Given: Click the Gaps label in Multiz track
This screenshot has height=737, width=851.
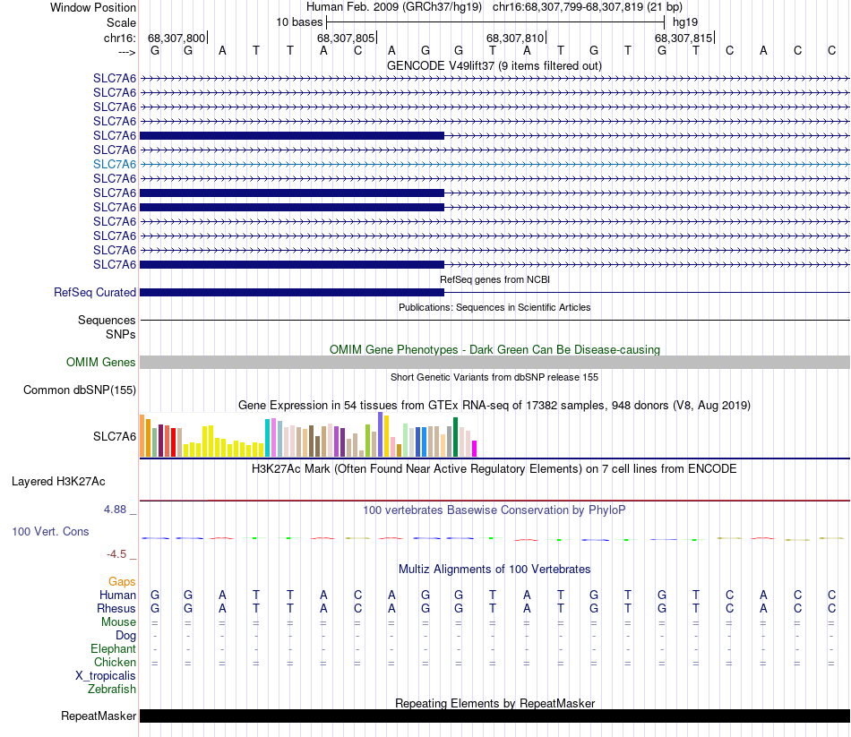Looking at the screenshot, I should point(122,582).
